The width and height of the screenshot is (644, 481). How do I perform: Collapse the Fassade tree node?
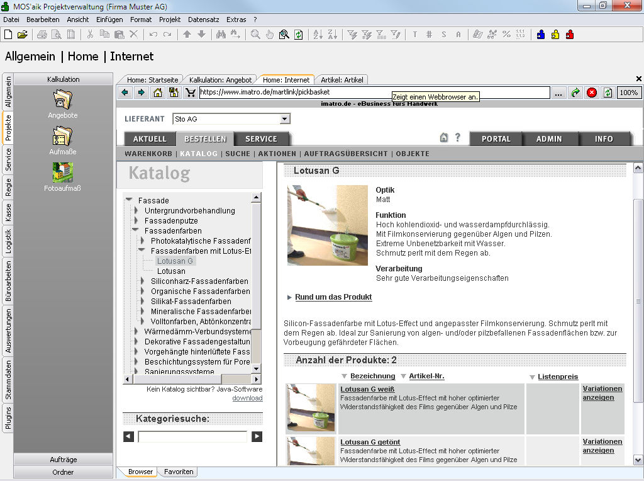pyautogui.click(x=129, y=200)
